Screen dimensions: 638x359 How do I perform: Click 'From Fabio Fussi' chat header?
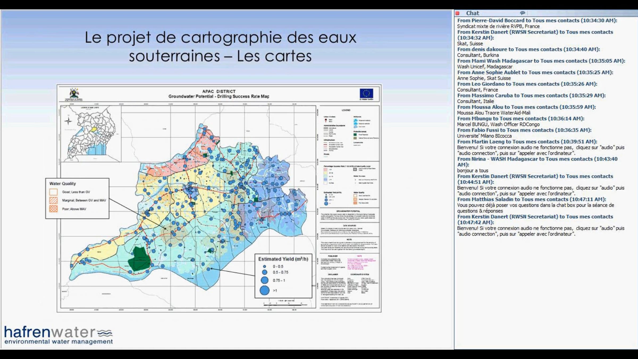524,130
